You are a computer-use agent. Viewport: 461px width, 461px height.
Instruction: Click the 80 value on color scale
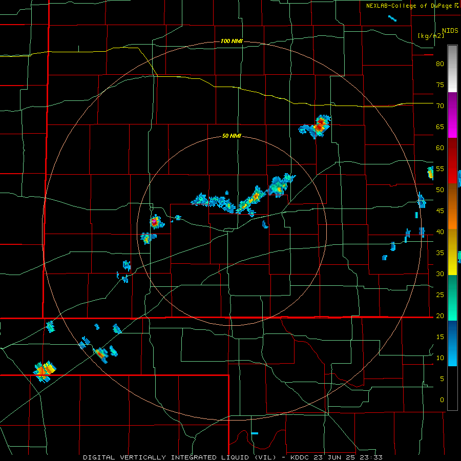tap(440, 64)
